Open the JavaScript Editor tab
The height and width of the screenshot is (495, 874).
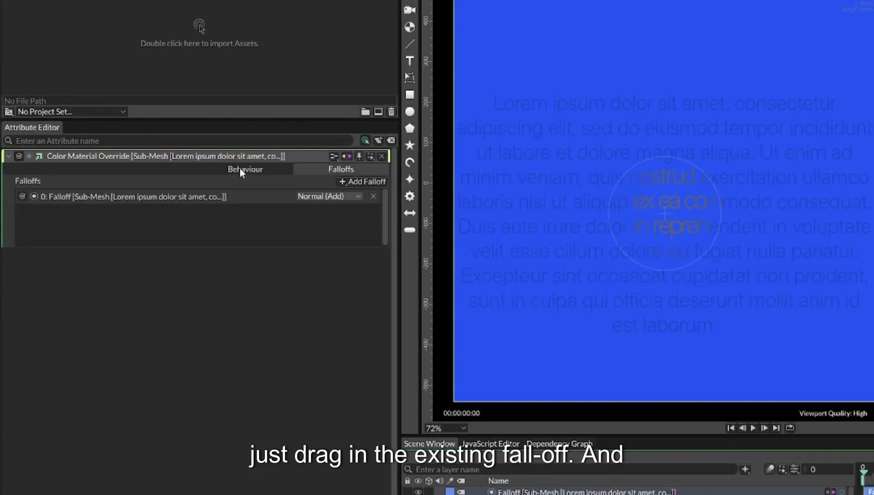tap(491, 444)
